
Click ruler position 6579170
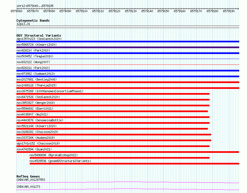196,11
